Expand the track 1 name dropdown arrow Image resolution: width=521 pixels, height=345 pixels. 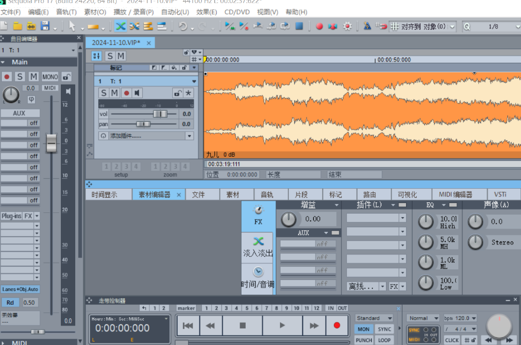pos(194,81)
